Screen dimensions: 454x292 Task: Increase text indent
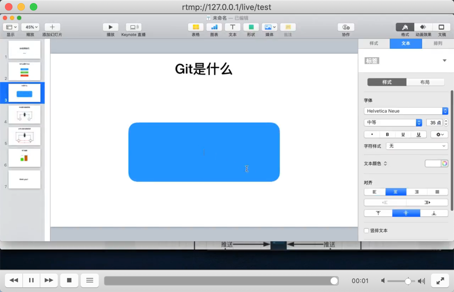tap(427, 203)
